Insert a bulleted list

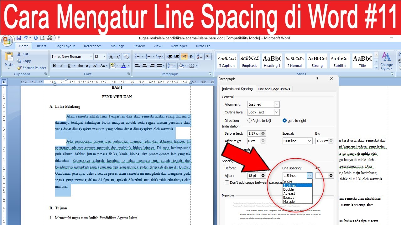coord(137,57)
